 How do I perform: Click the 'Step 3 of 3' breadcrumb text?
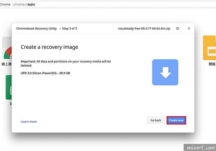69,28
